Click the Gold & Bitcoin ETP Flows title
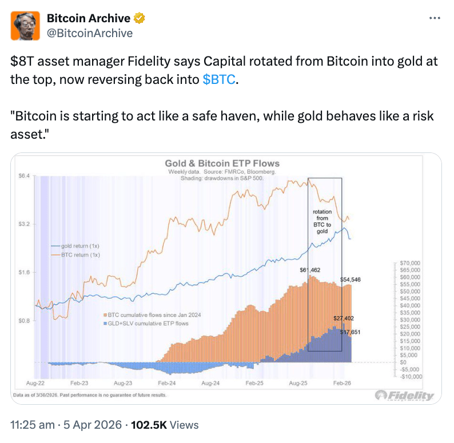Screen dimensions: 454x443 pyautogui.click(x=222, y=163)
